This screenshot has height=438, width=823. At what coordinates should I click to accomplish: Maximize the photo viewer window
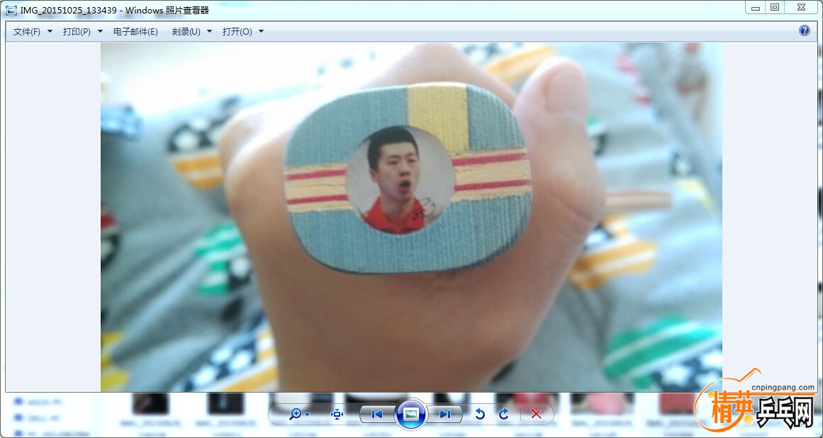[x=775, y=7]
